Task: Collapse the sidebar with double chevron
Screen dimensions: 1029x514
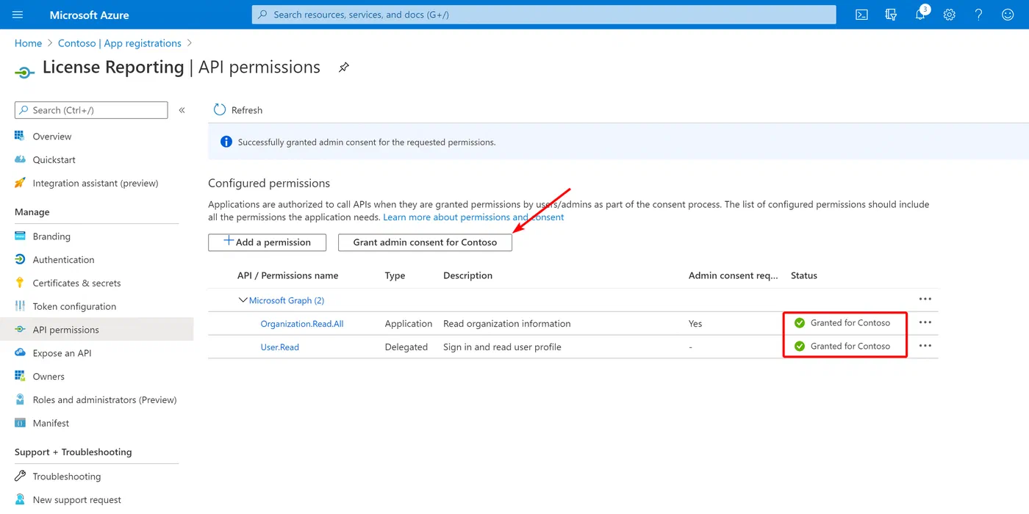Action: click(182, 110)
